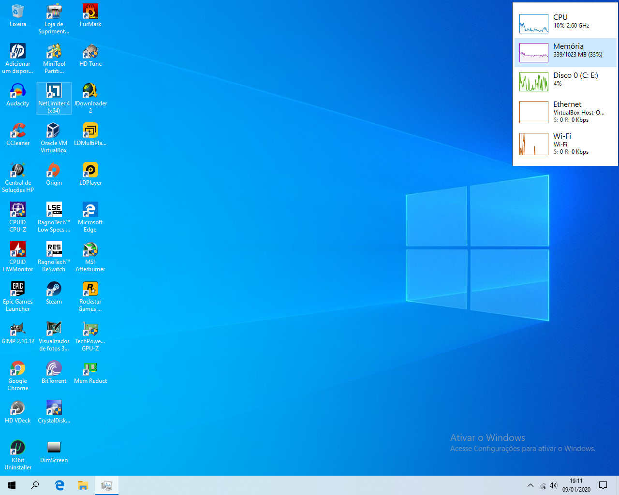Launch Epic Games Launcher icon
The image size is (619, 495).
tap(18, 296)
